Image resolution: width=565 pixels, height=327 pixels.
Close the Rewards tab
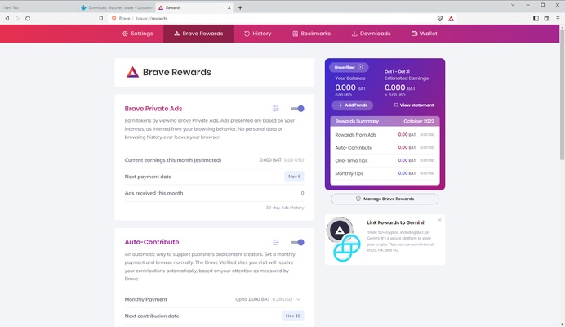coord(229,7)
